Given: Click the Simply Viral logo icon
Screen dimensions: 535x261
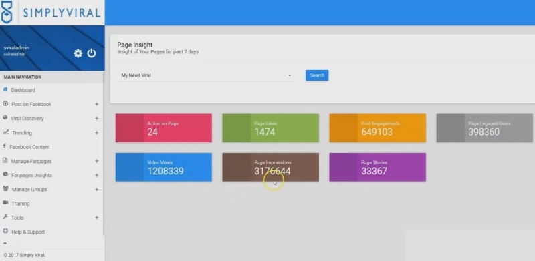Looking at the screenshot, I should pos(7,12).
